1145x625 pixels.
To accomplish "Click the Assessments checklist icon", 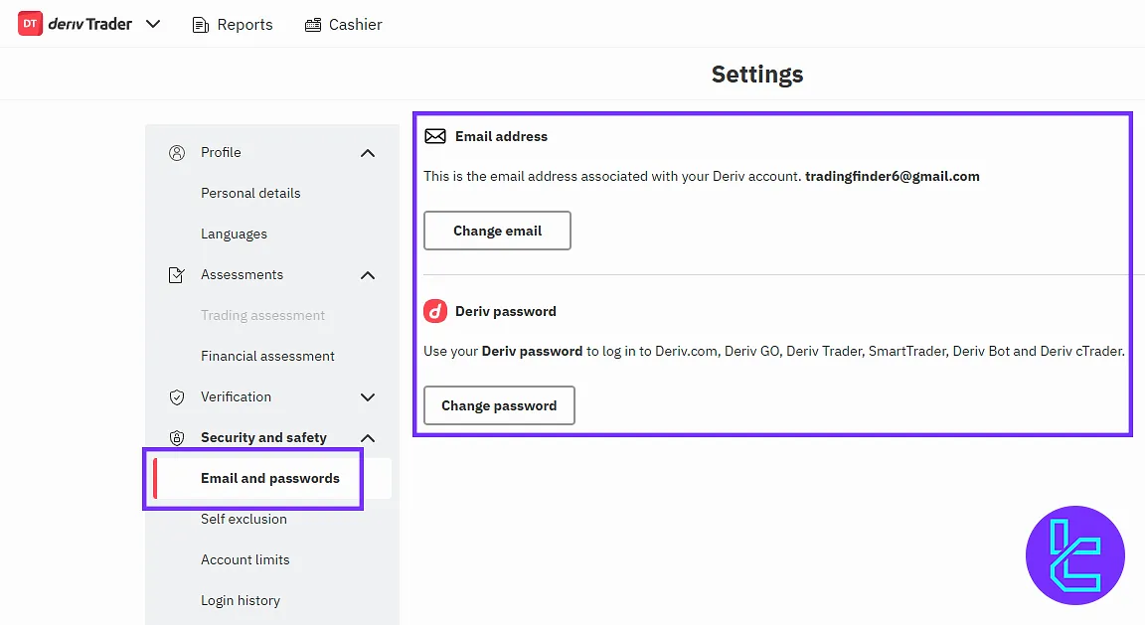I will (177, 275).
